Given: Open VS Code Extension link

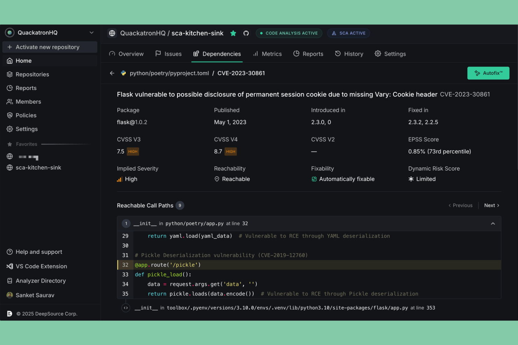Looking at the screenshot, I should [37, 266].
